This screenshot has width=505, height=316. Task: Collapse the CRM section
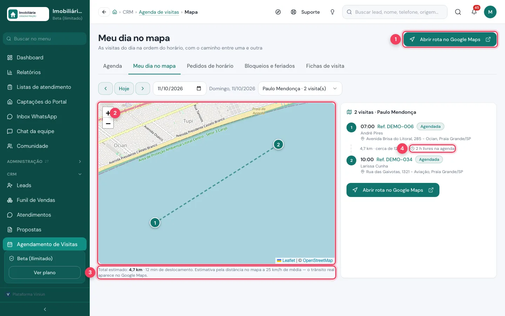click(x=45, y=174)
